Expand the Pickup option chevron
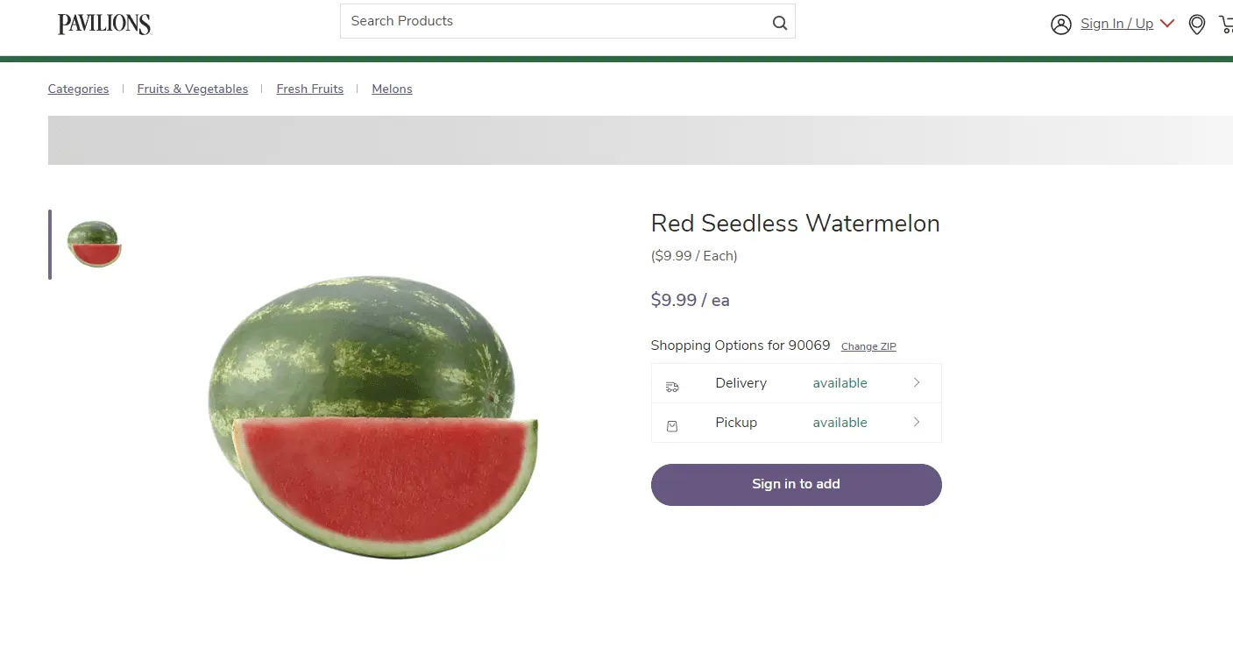 coord(917,422)
